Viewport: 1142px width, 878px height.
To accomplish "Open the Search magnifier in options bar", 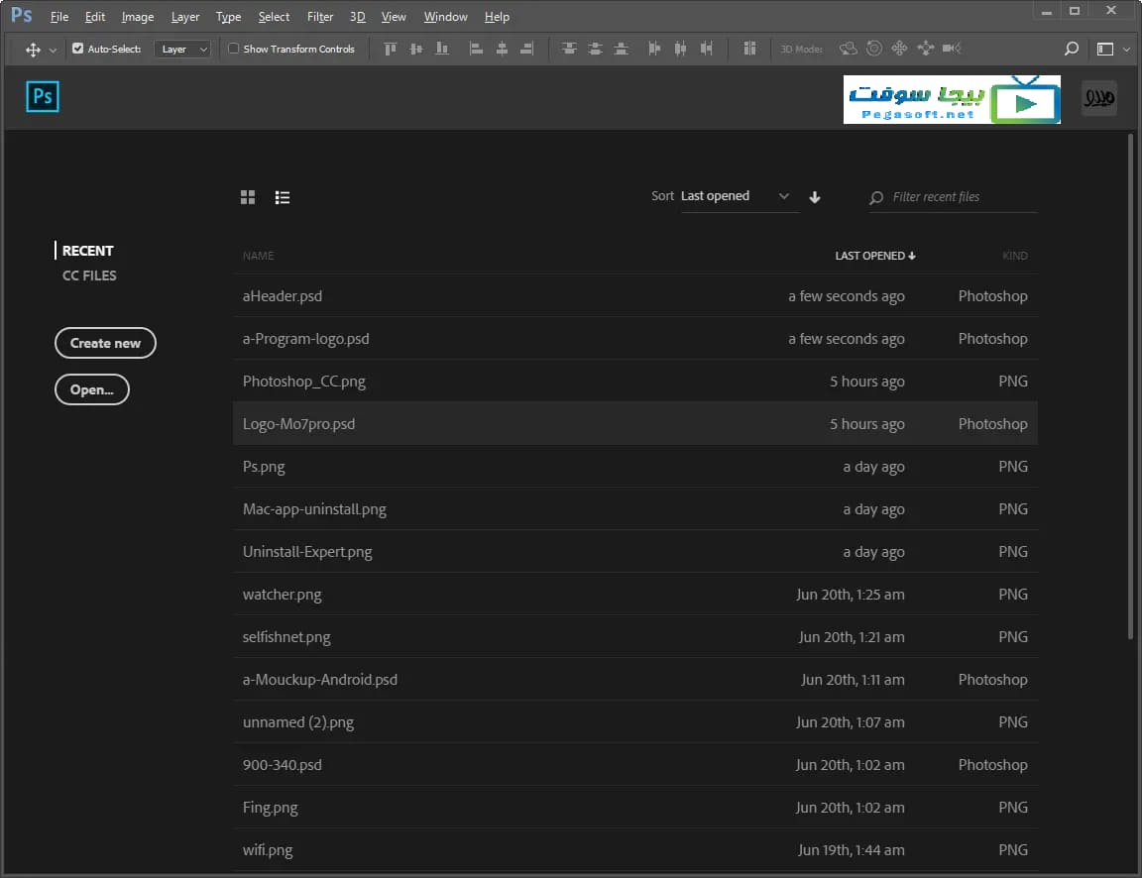I will tap(1071, 49).
